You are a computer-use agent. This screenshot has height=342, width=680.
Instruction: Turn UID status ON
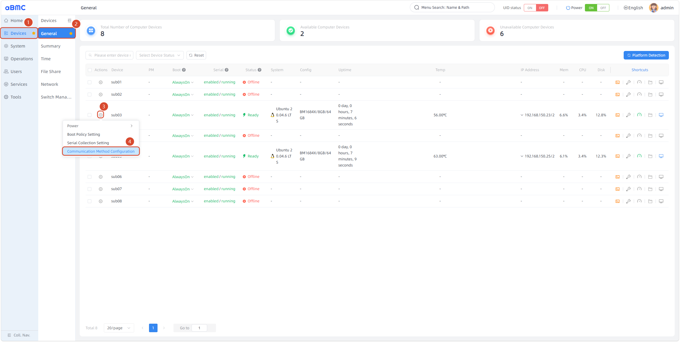530,8
